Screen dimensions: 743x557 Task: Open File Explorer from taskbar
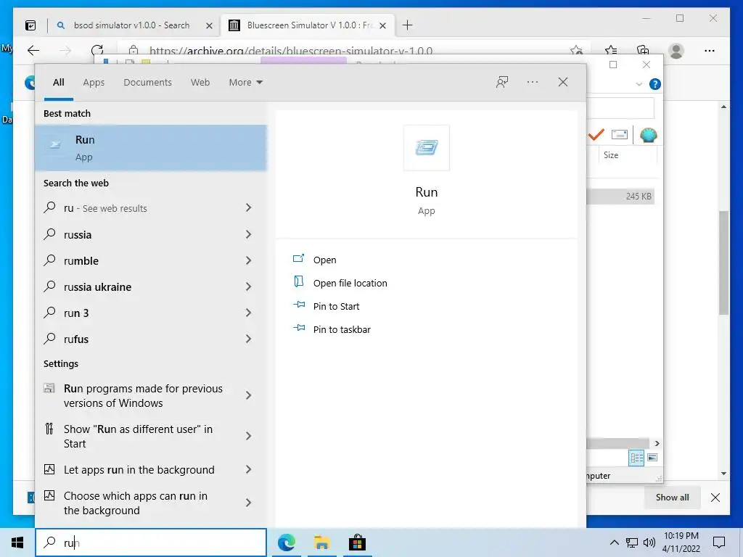[x=321, y=542]
